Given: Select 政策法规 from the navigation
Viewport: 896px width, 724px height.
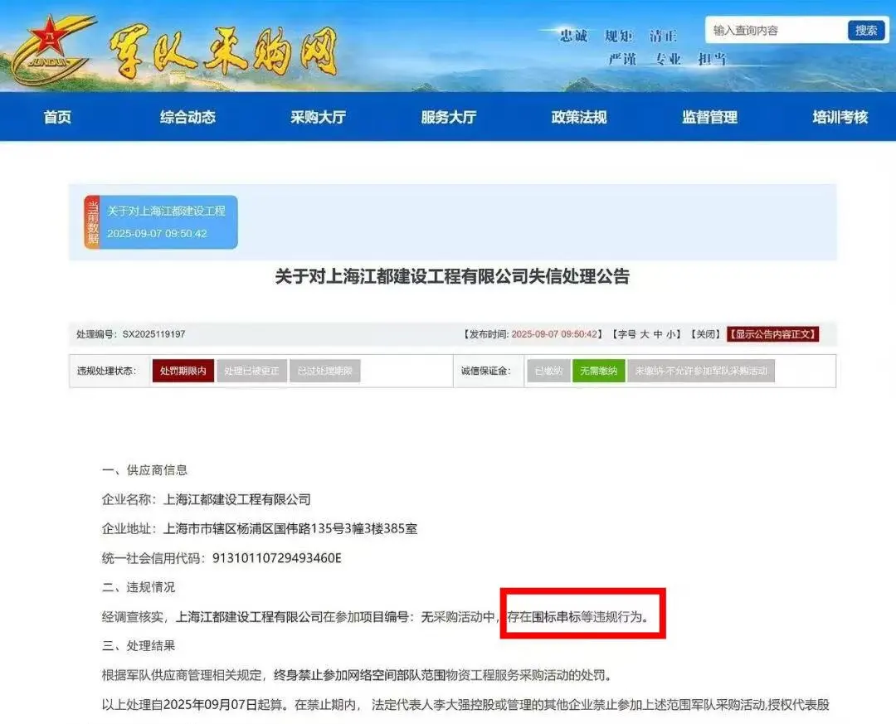Looking at the screenshot, I should pos(580,117).
